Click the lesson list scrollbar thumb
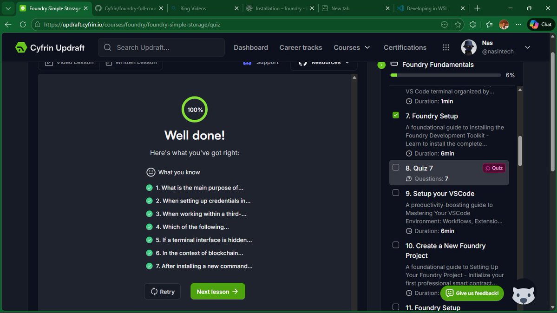This screenshot has height=313, width=557. pos(520,151)
